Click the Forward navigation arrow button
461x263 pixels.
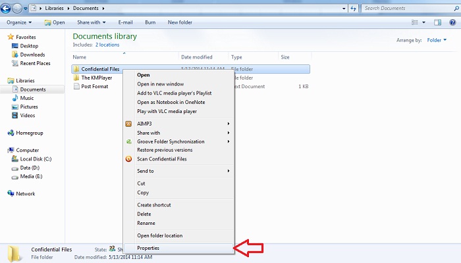(x=17, y=8)
